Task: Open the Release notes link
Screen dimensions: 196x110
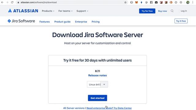Action: click(x=97, y=75)
